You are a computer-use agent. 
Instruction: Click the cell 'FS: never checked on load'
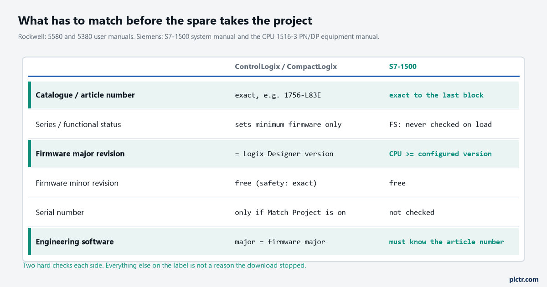pyautogui.click(x=440, y=124)
